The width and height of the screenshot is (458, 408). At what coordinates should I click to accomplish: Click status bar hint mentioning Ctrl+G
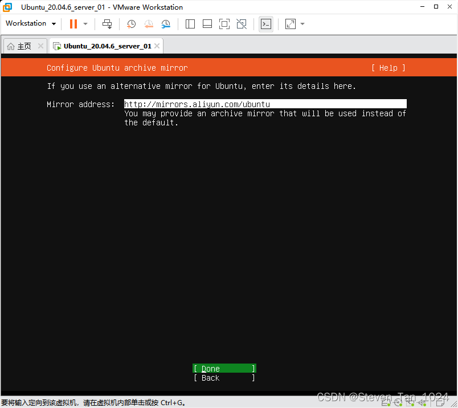[x=93, y=403]
